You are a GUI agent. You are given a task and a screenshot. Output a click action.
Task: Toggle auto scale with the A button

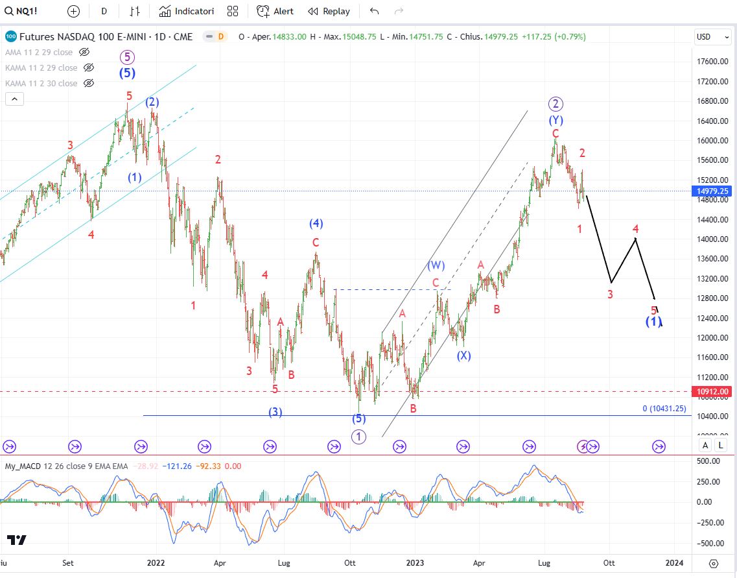705,446
